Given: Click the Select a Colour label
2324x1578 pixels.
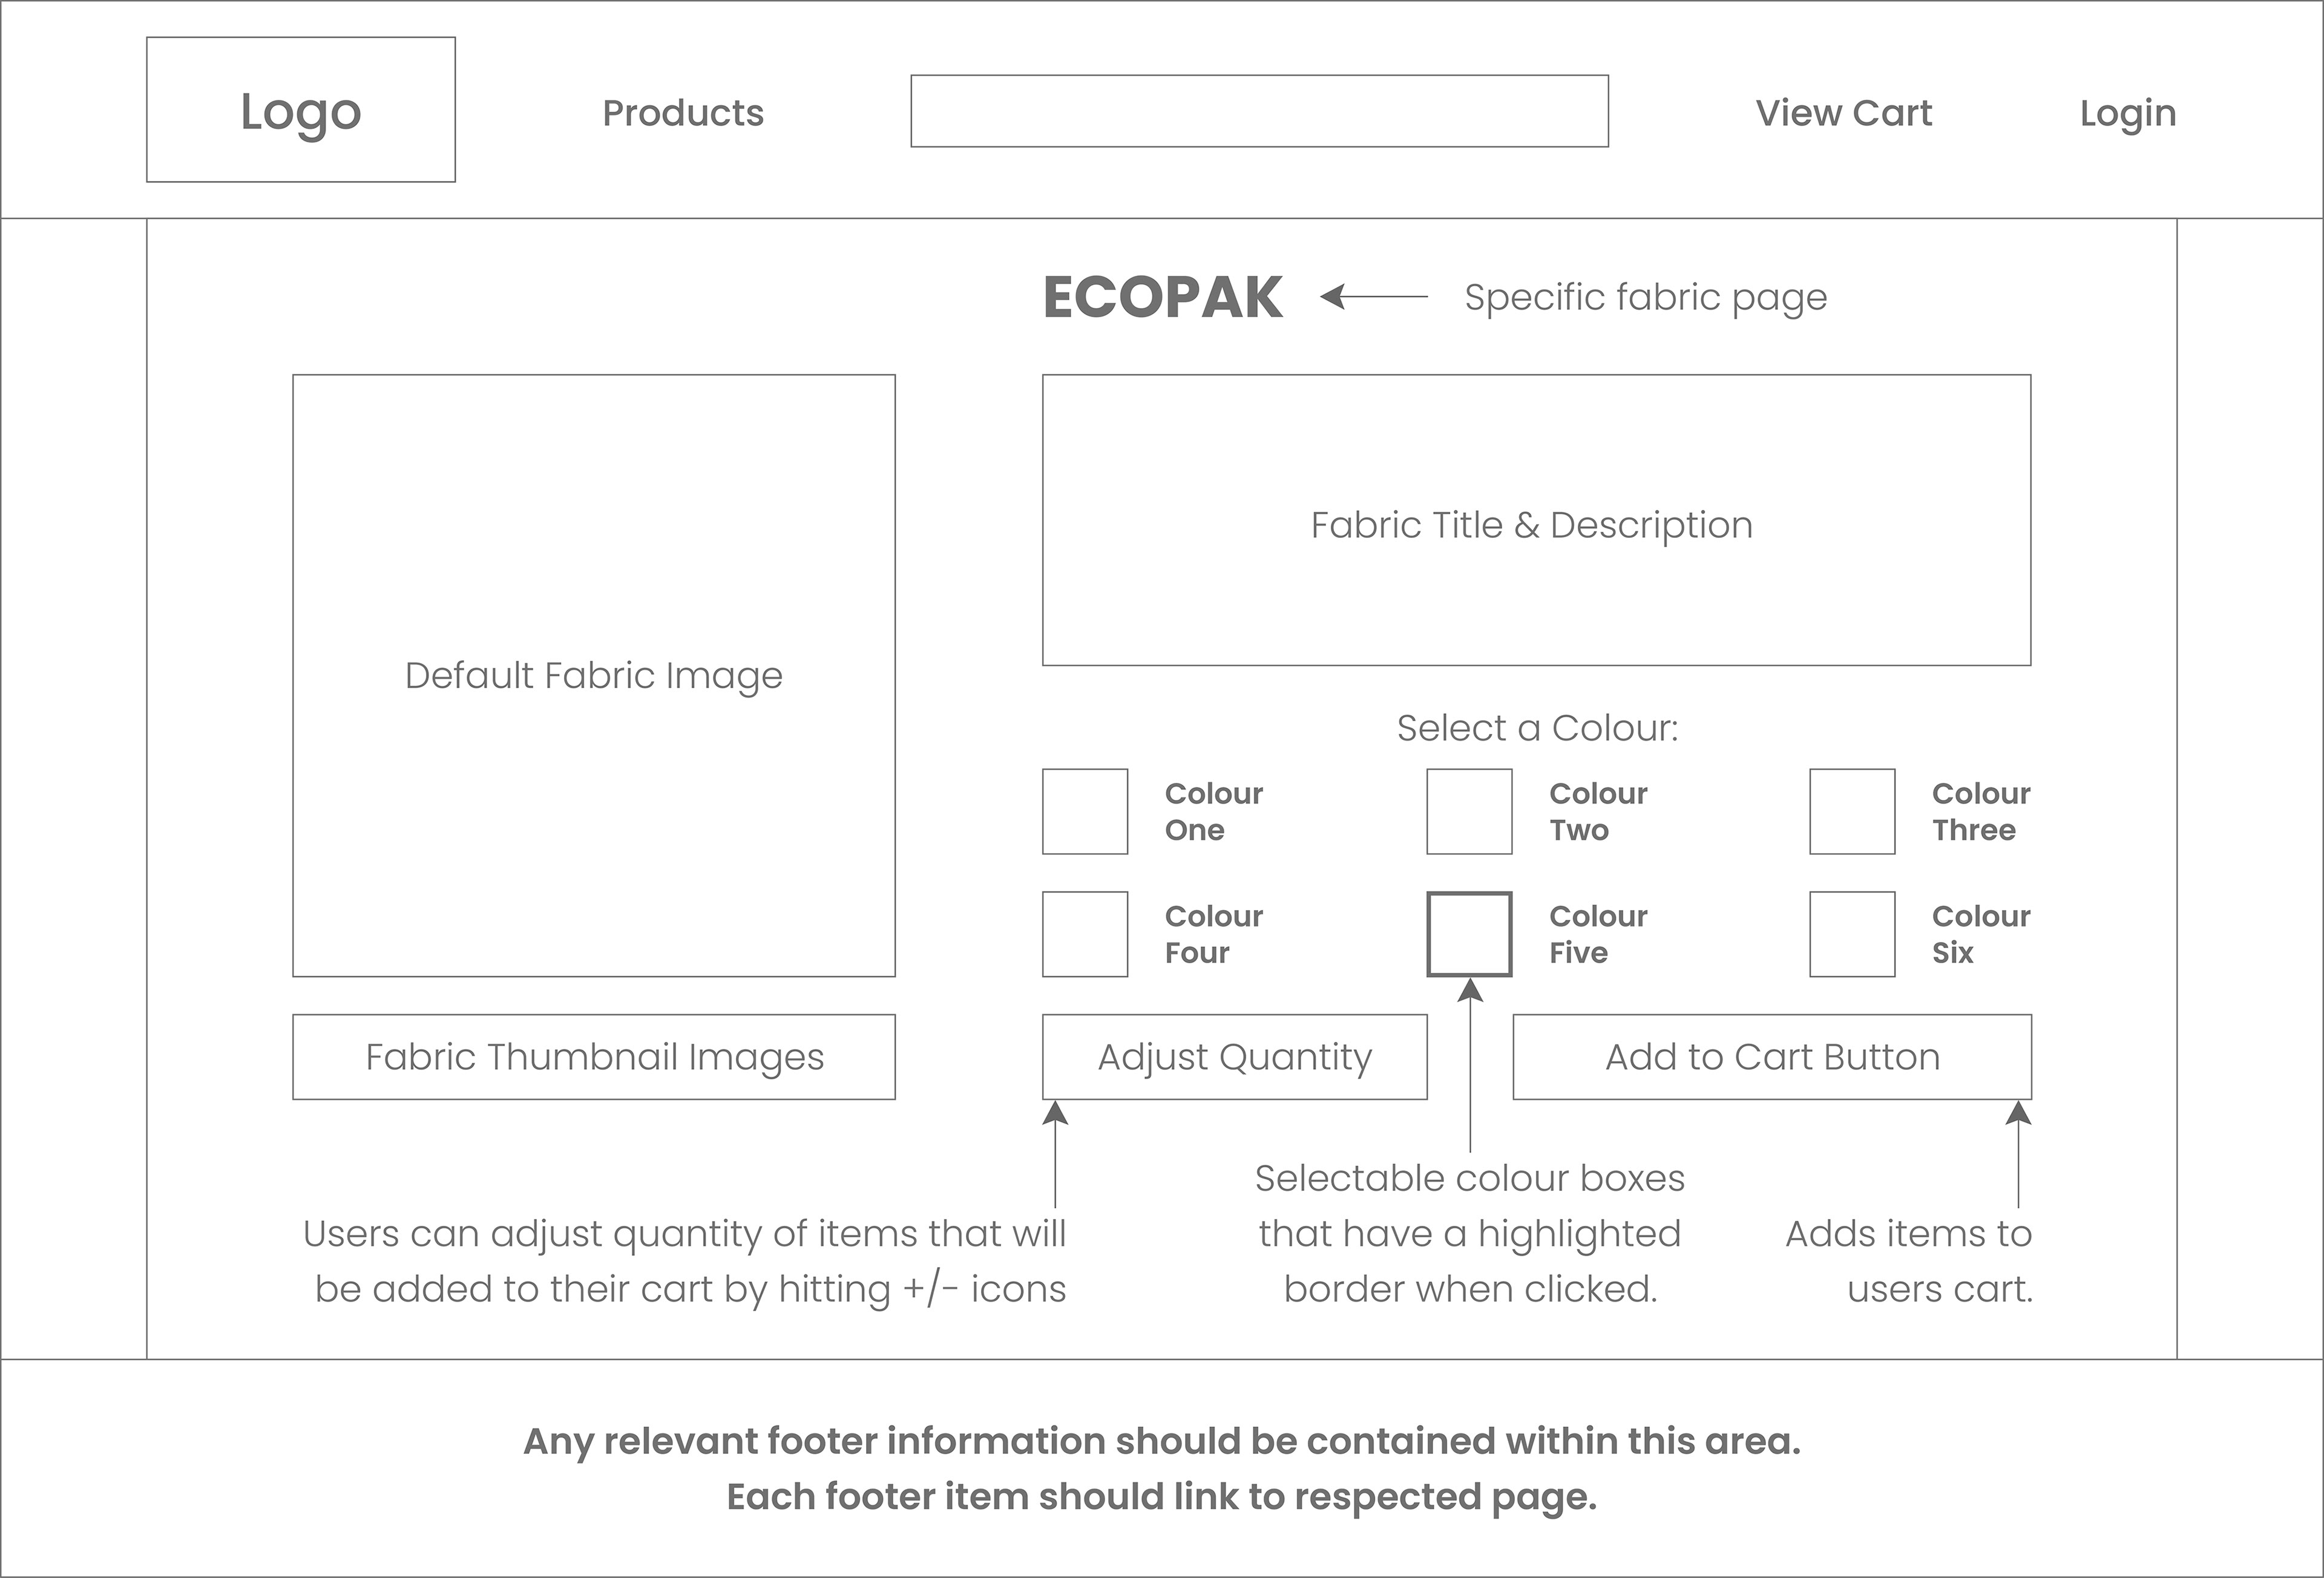Looking at the screenshot, I should tap(1537, 728).
